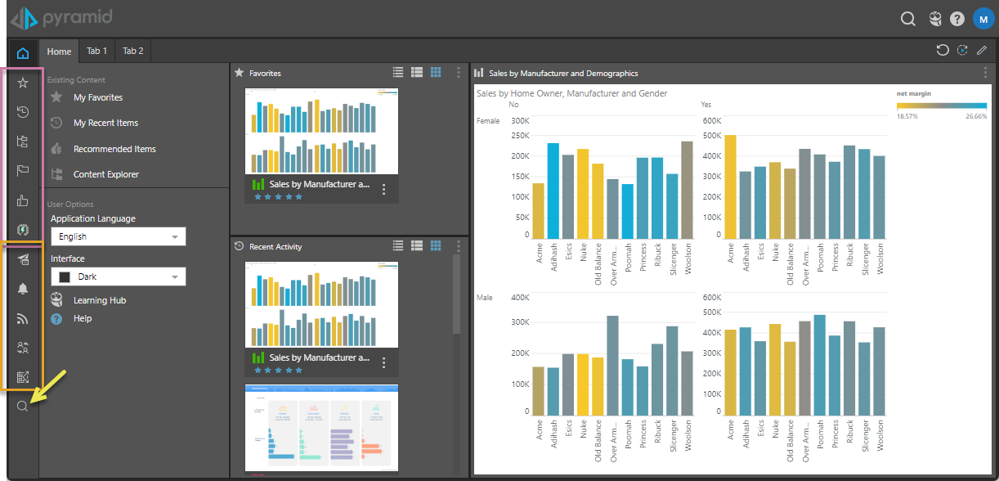Click the reset undo arrow on tab bar
Image resolution: width=999 pixels, height=481 pixels.
943,51
